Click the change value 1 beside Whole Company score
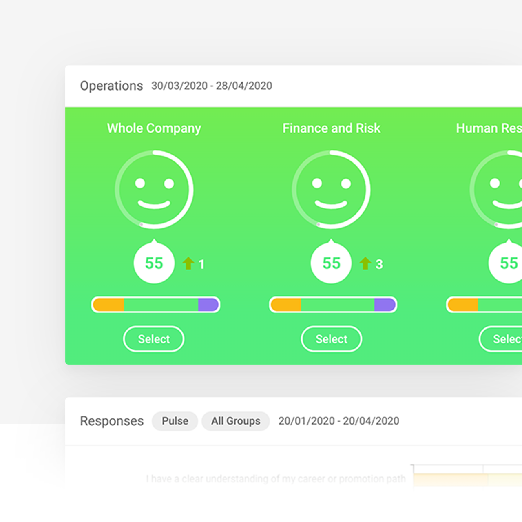 pos(201,264)
